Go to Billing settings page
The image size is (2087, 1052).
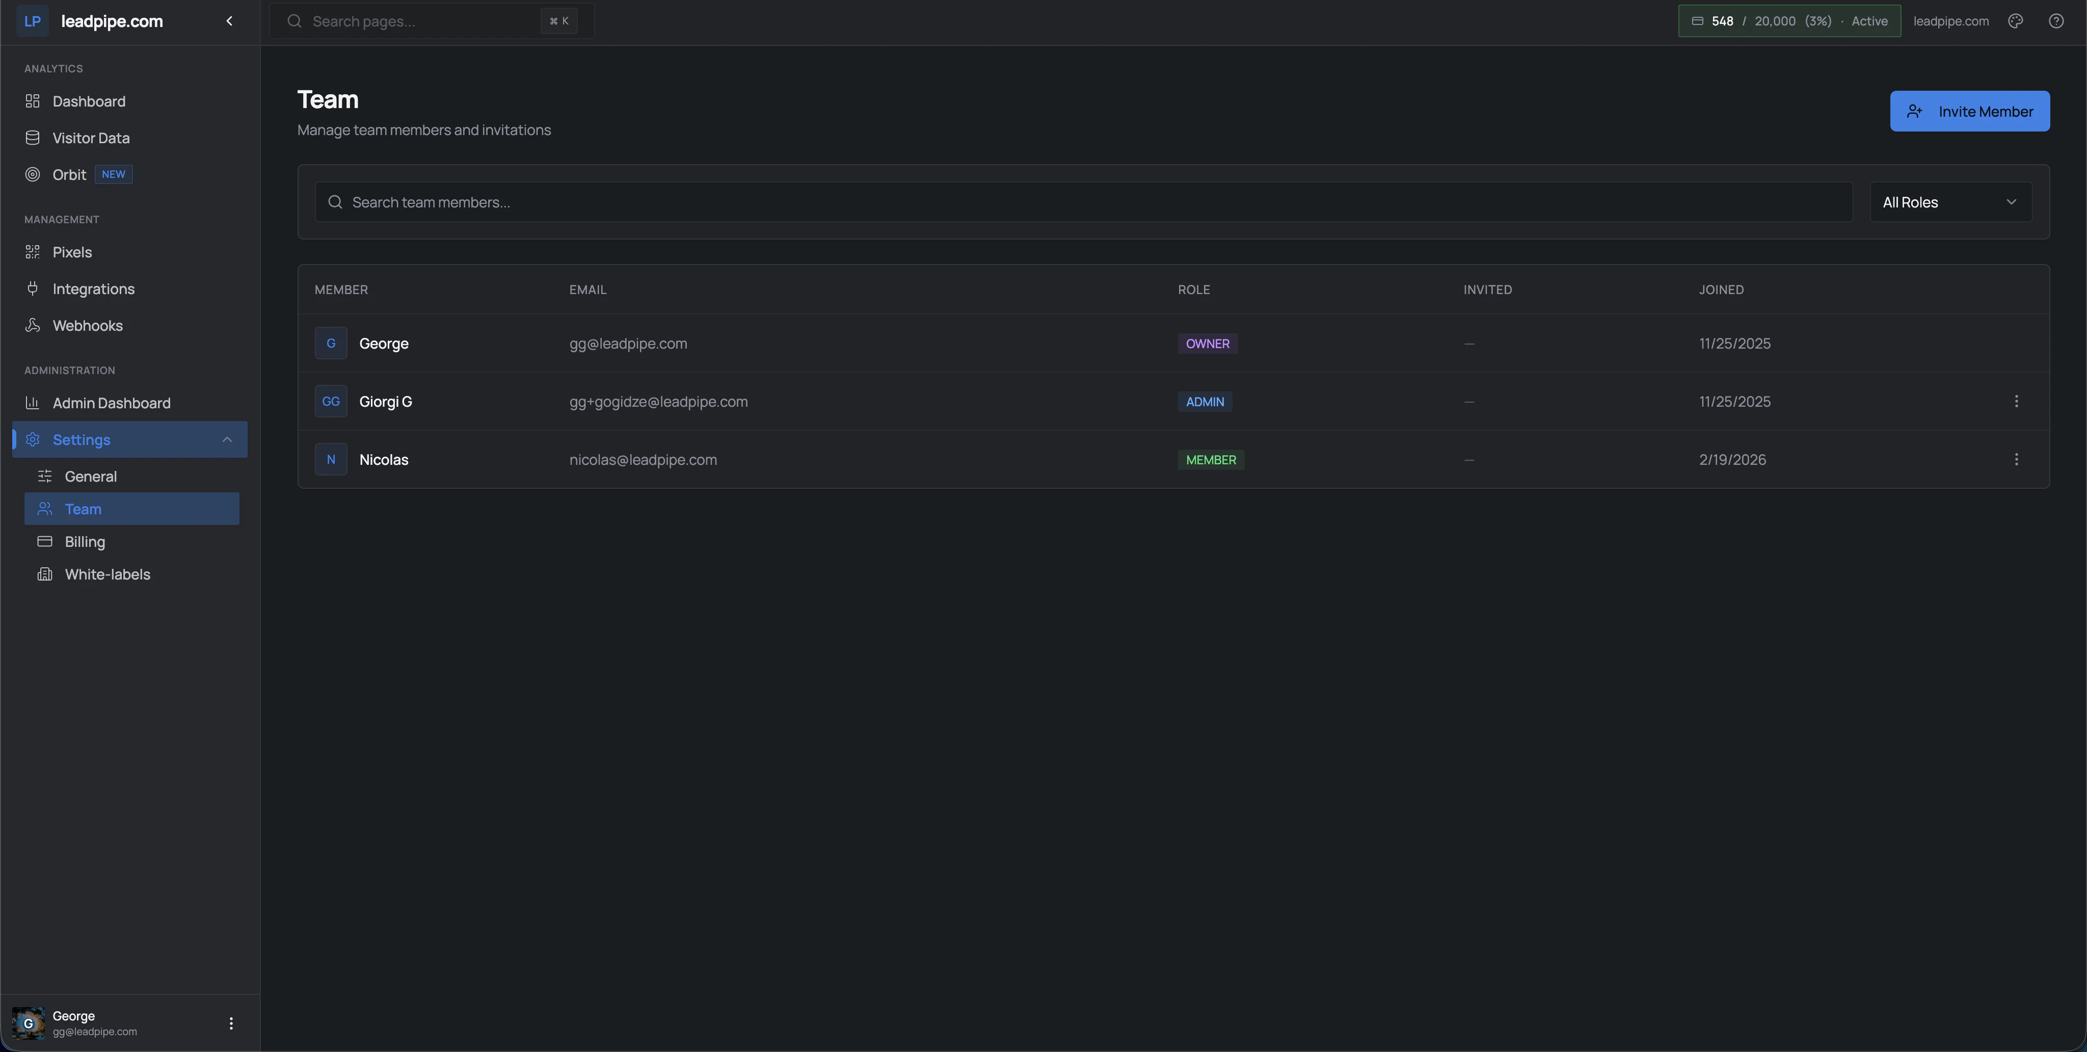pos(85,541)
